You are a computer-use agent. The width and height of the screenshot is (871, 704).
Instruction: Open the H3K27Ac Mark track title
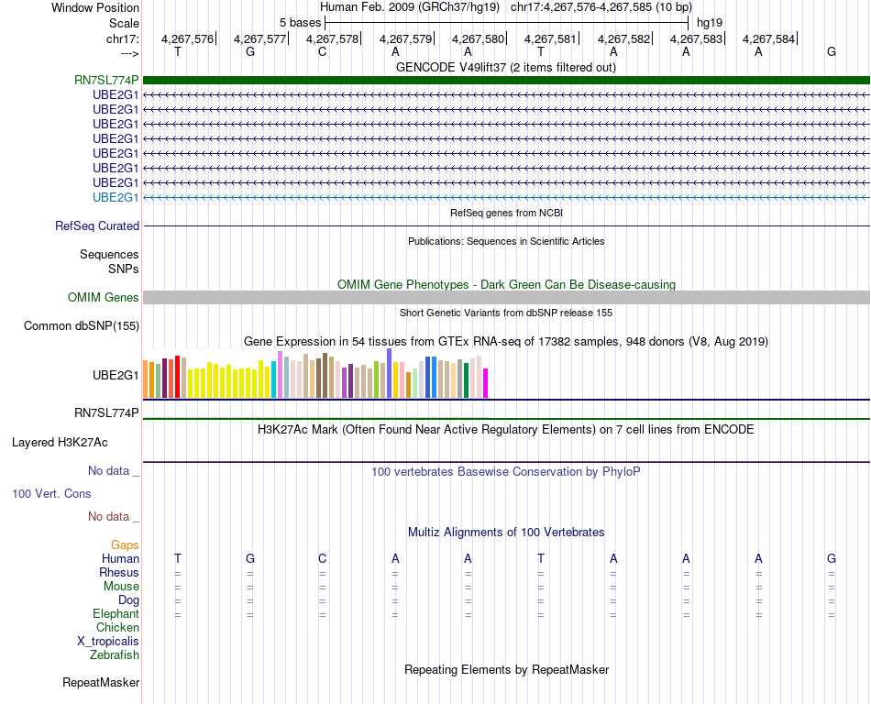pyautogui.click(x=506, y=430)
